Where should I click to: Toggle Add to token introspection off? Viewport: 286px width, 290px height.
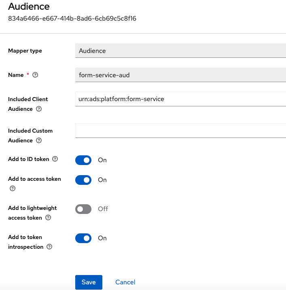(x=83, y=238)
